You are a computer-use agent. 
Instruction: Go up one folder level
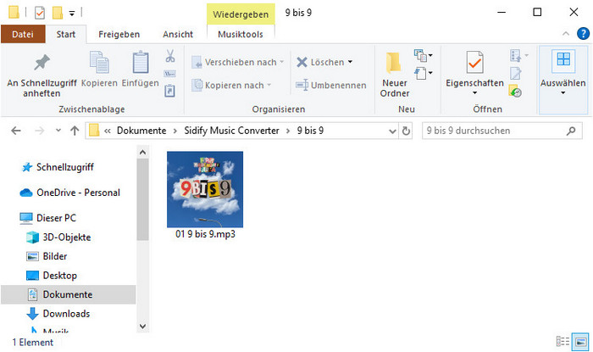coord(75,131)
